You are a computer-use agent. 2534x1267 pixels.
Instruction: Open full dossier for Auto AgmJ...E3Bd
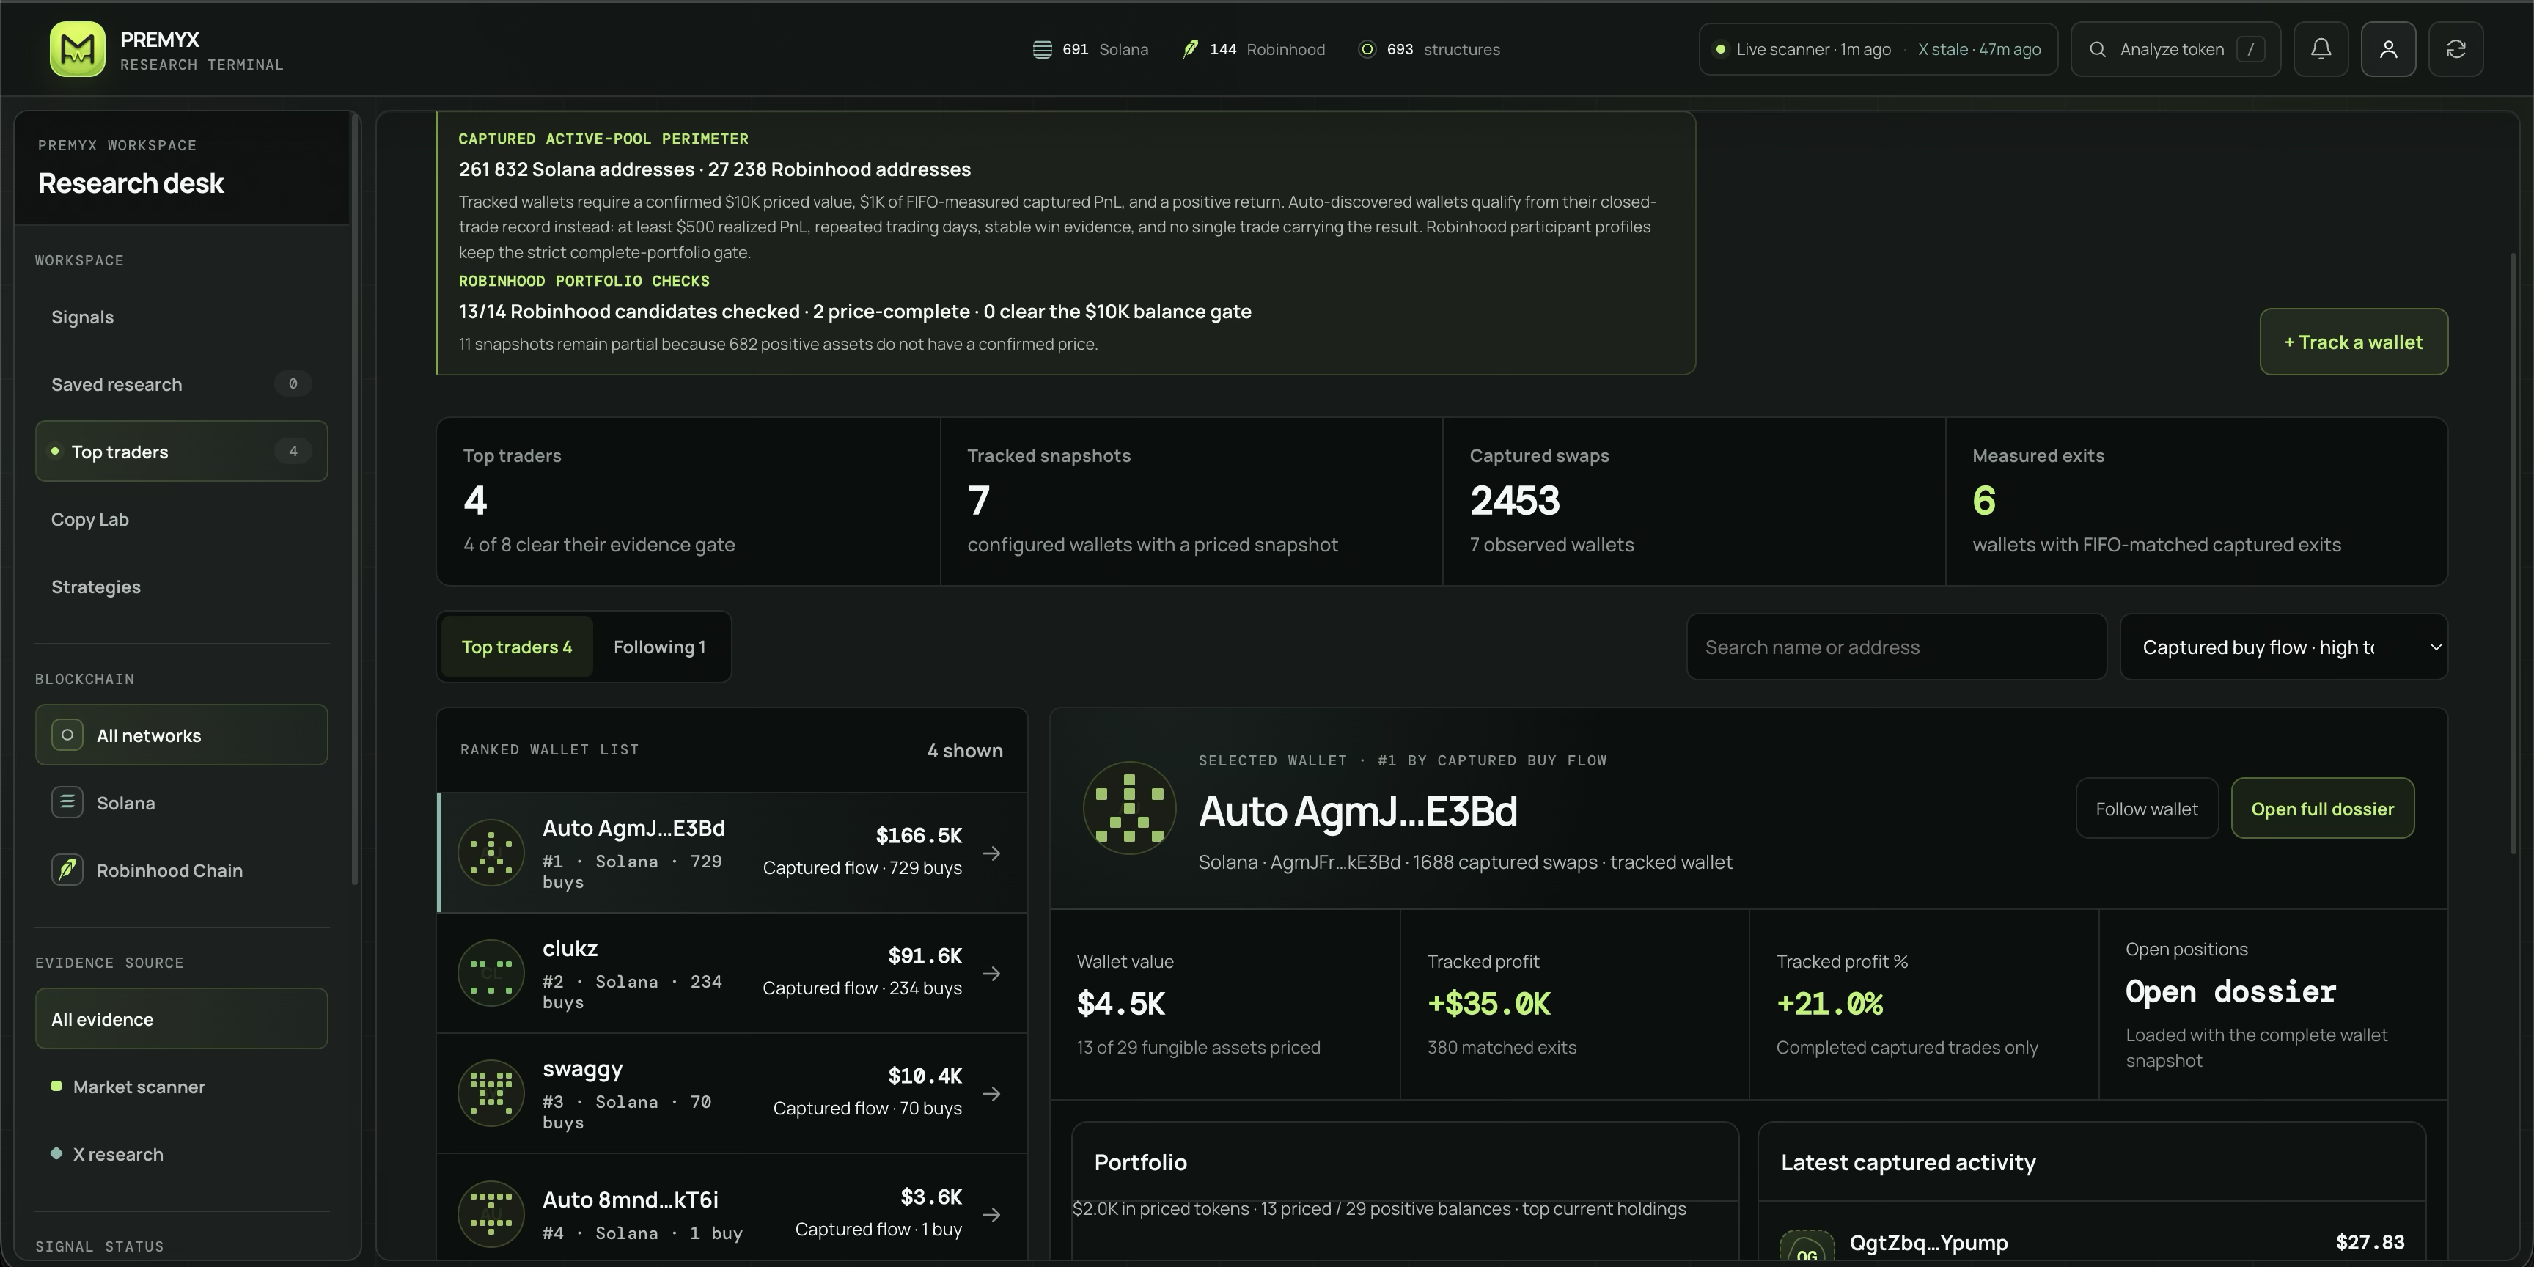pos(2323,809)
